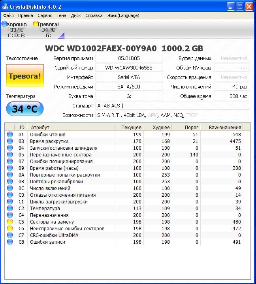Click the status icon for Отказы отключения питания
This screenshot has height=284, width=256.
pyautogui.click(x=10, y=195)
